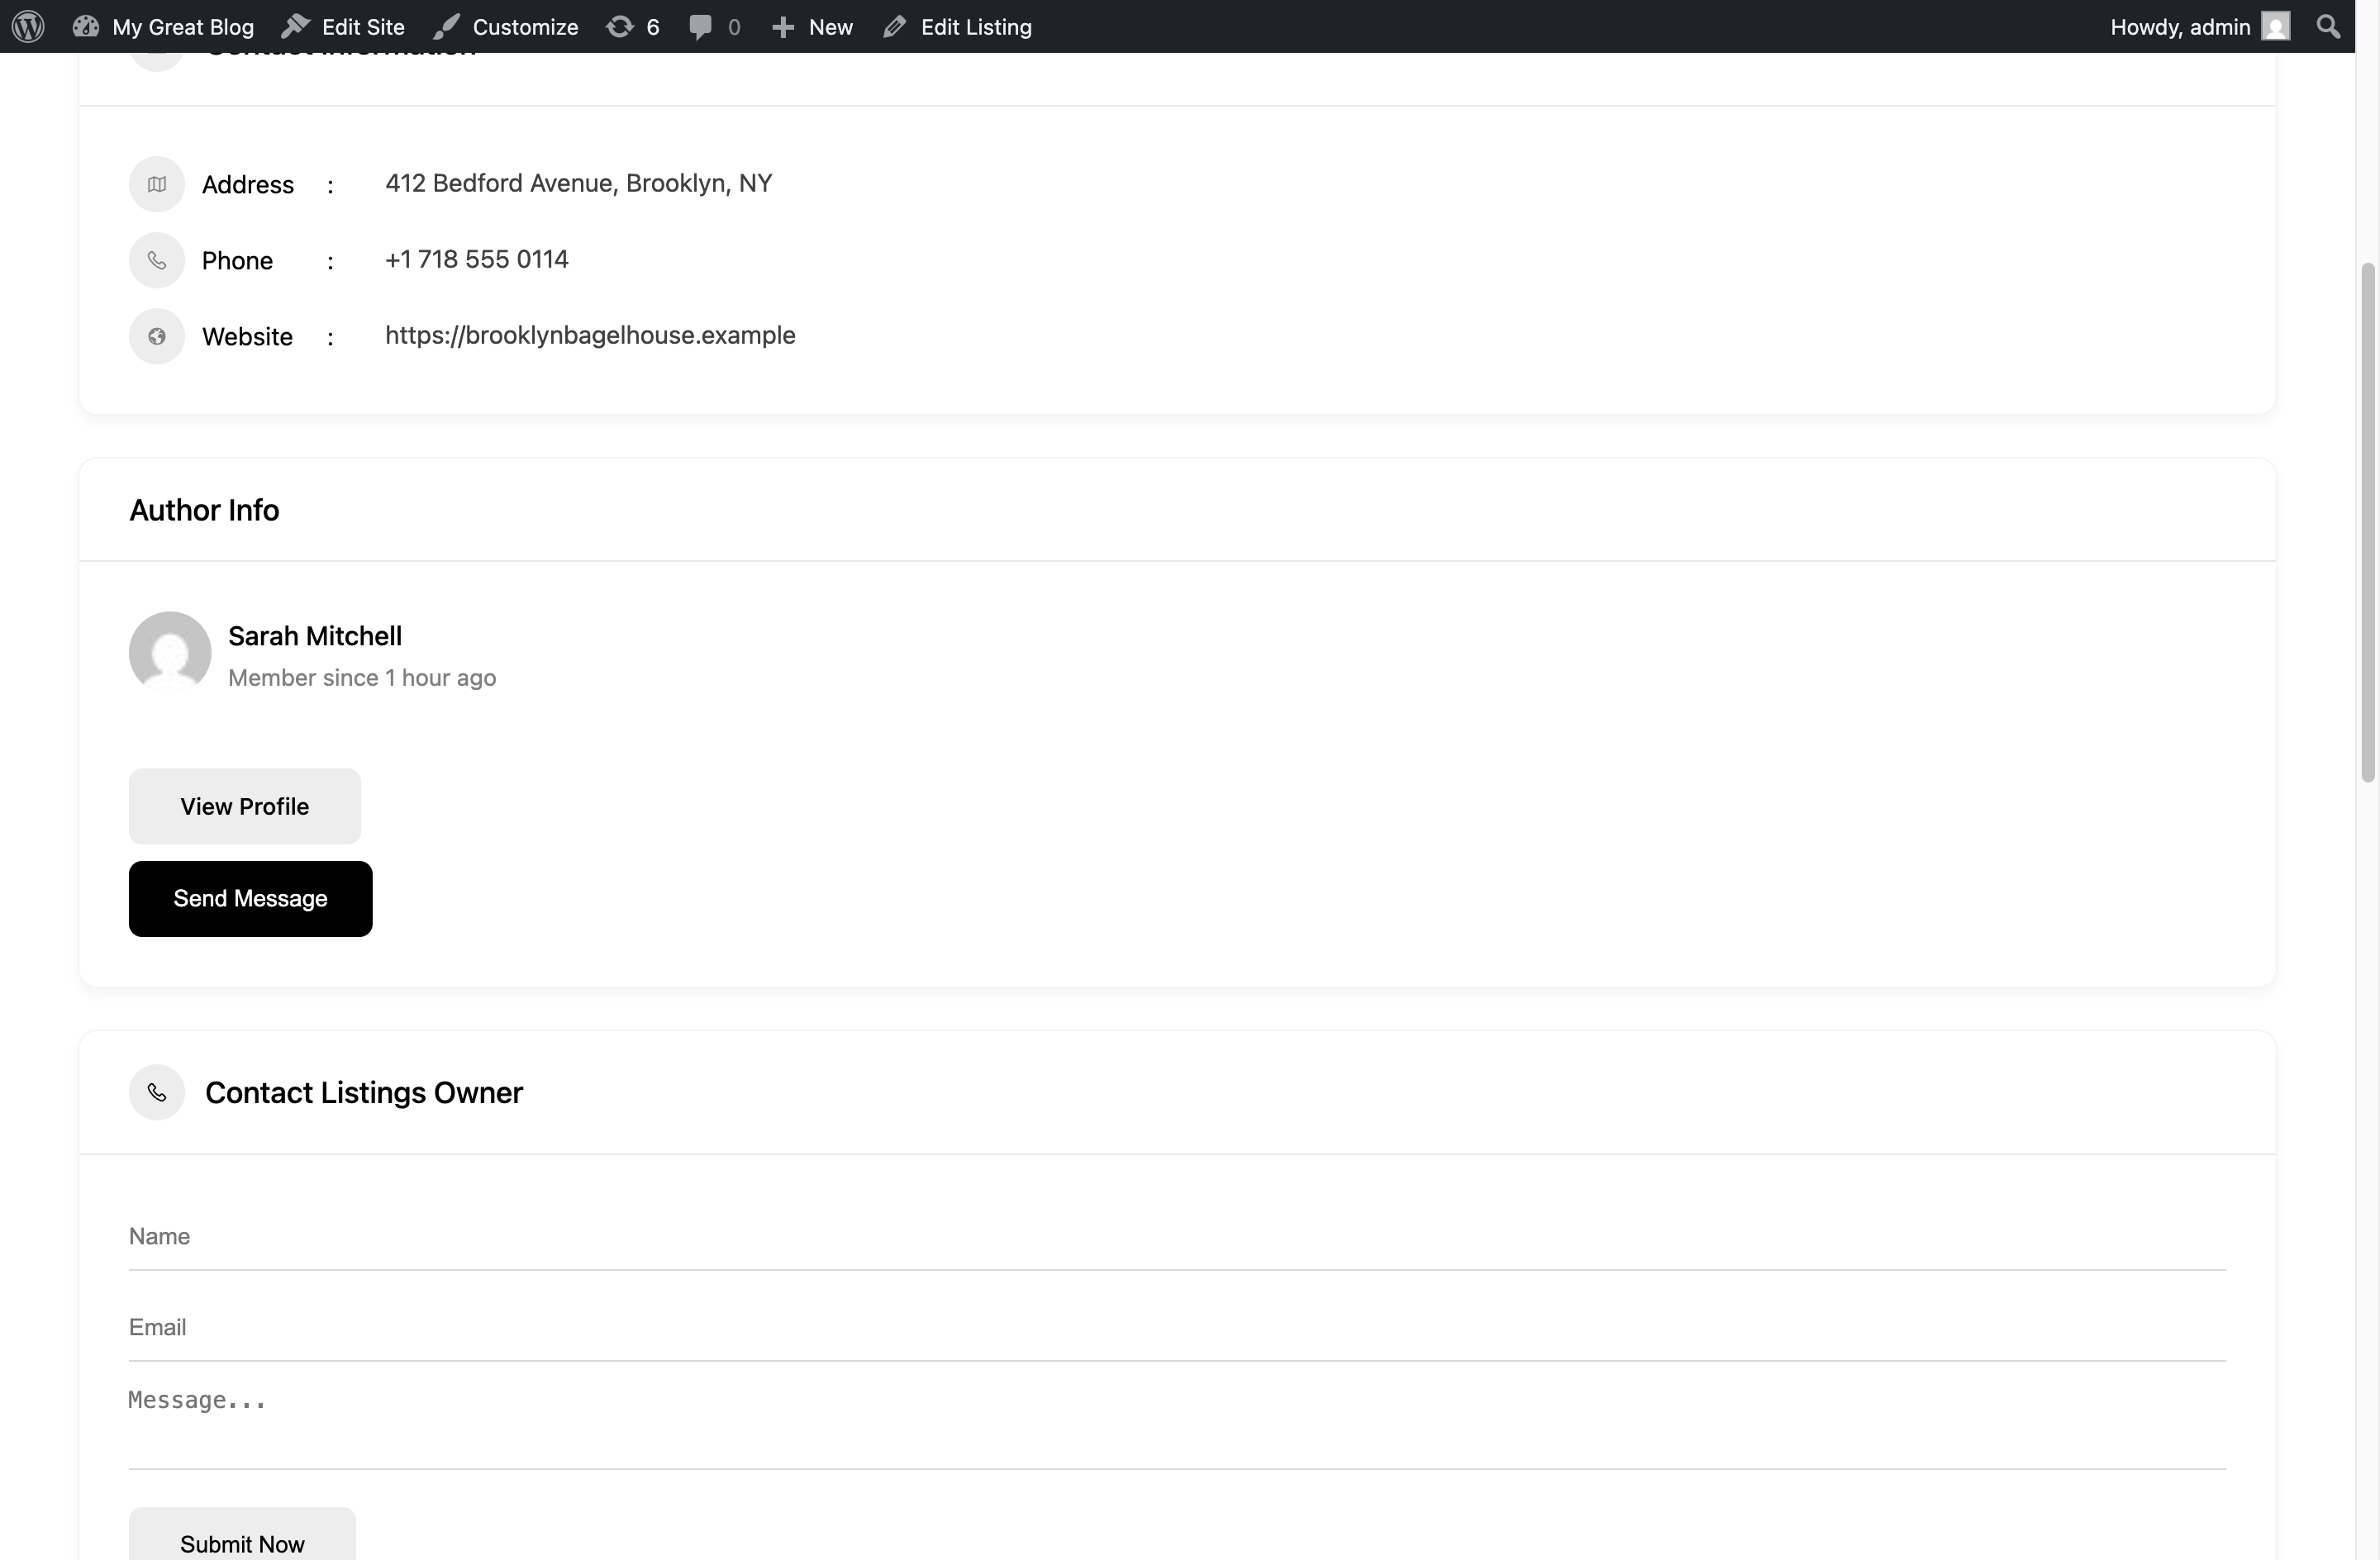The height and width of the screenshot is (1560, 2380).
Task: Select the address 412 Bedford Avenue text
Action: (x=579, y=183)
